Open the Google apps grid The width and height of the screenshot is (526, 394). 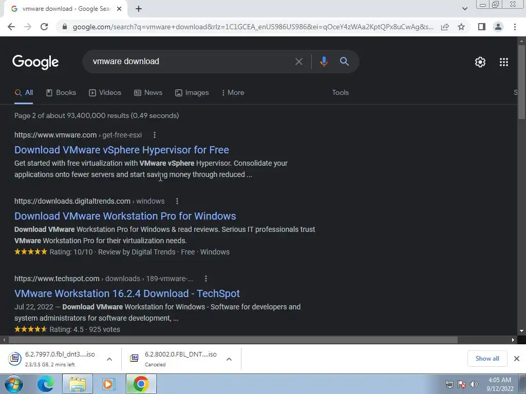(x=504, y=62)
